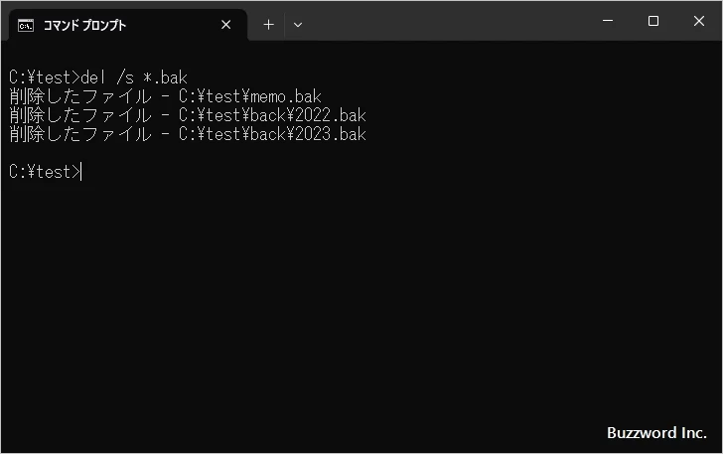The width and height of the screenshot is (723, 454).
Task: Click the Buzzword Inc. watermark text
Action: click(656, 433)
